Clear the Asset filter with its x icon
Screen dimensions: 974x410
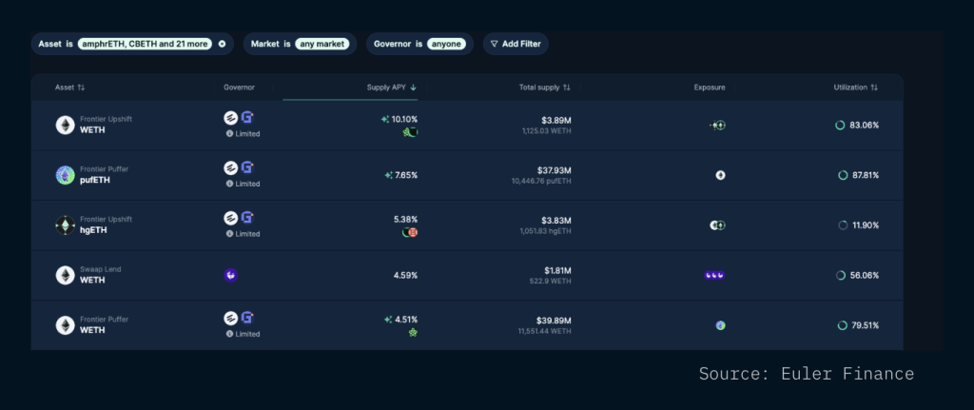pos(222,44)
